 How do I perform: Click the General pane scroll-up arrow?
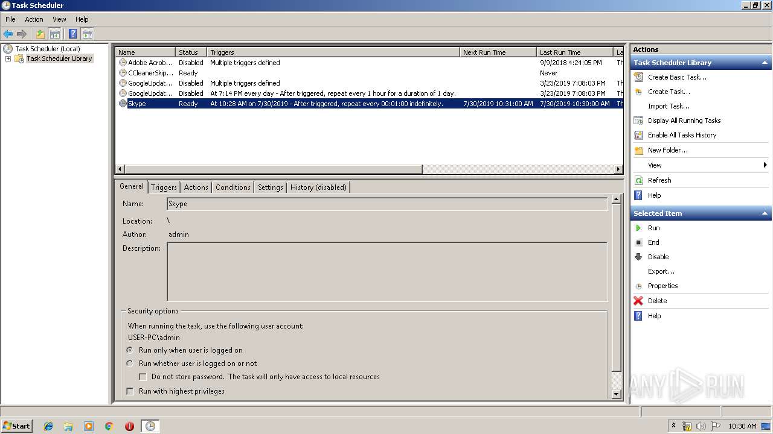(x=617, y=199)
